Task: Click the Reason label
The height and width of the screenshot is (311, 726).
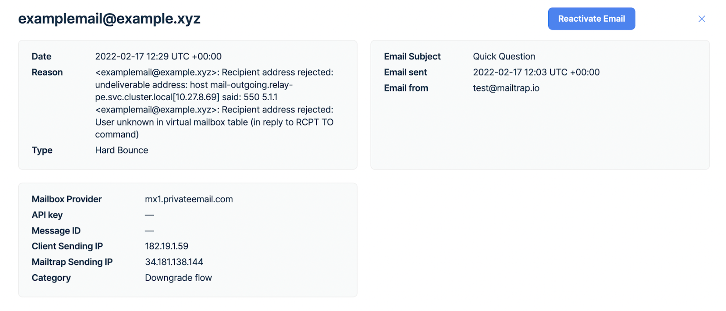Action: click(47, 72)
